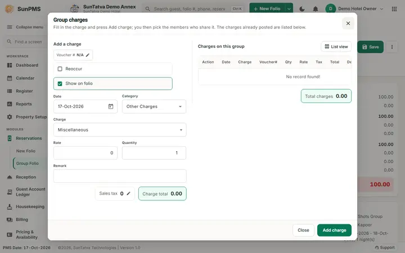Click into the Rate input field
The height and width of the screenshot is (253, 405).
[x=85, y=153]
